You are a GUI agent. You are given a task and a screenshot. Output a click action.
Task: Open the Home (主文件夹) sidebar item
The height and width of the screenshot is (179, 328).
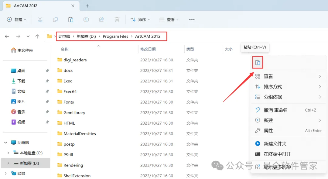(22, 50)
